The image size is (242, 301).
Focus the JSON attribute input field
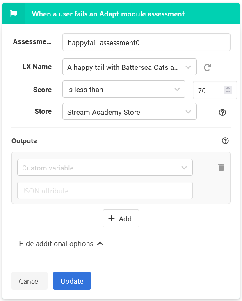pos(105,191)
